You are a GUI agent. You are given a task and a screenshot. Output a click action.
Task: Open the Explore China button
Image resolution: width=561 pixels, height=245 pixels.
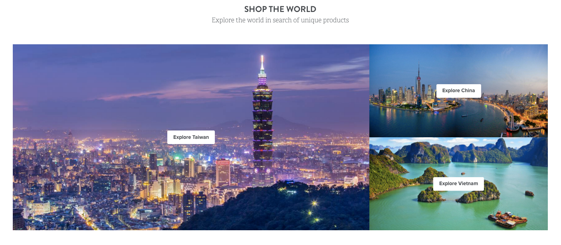coord(458,91)
